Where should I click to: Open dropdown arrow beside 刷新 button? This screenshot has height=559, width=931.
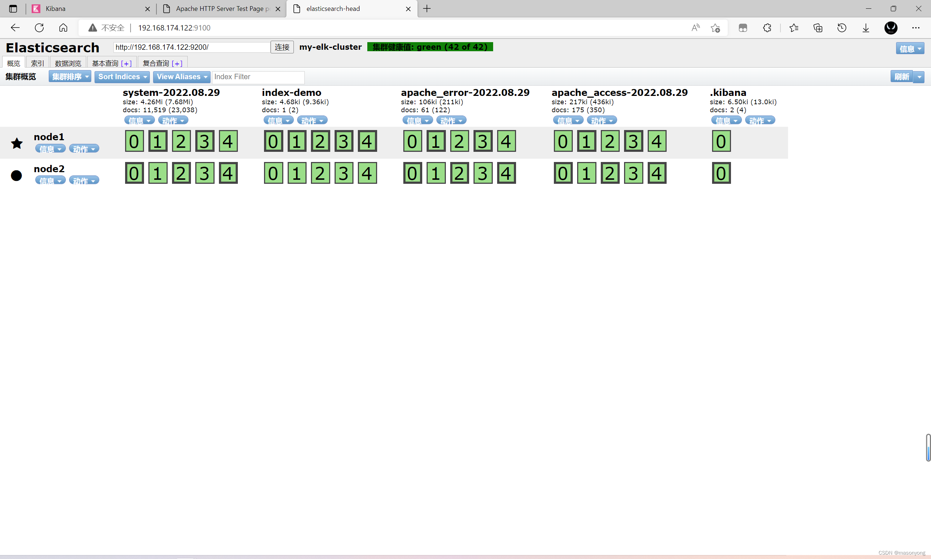coord(919,77)
